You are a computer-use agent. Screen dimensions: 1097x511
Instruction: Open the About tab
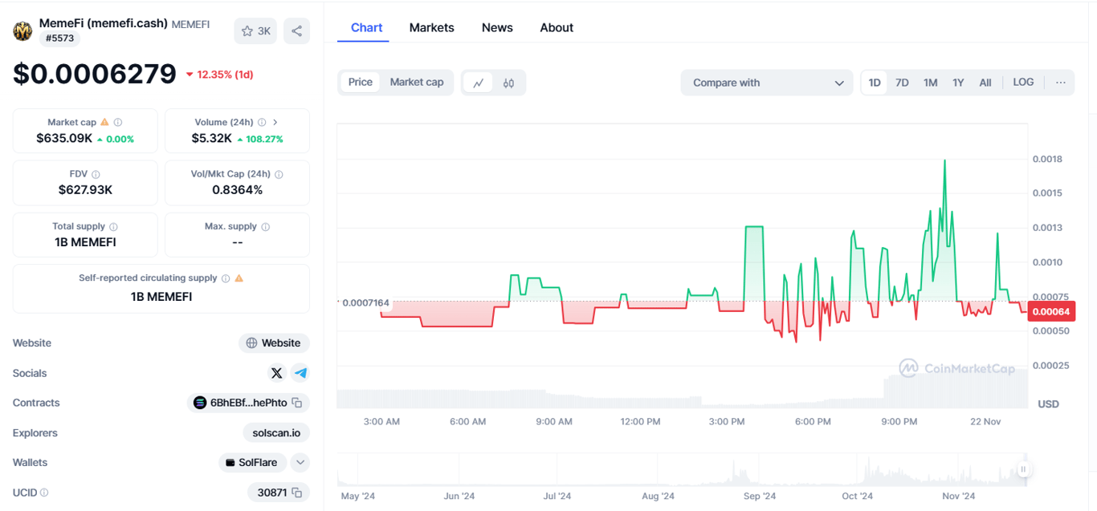(x=557, y=27)
